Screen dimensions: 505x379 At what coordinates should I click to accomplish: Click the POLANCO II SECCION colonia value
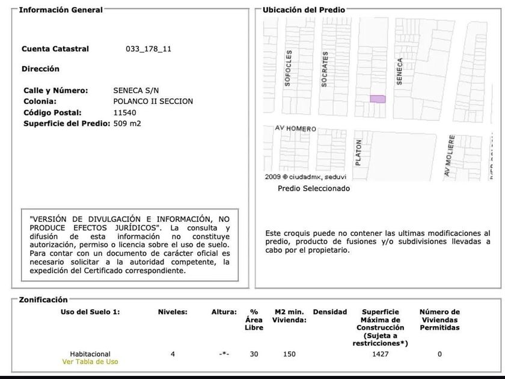tap(153, 102)
